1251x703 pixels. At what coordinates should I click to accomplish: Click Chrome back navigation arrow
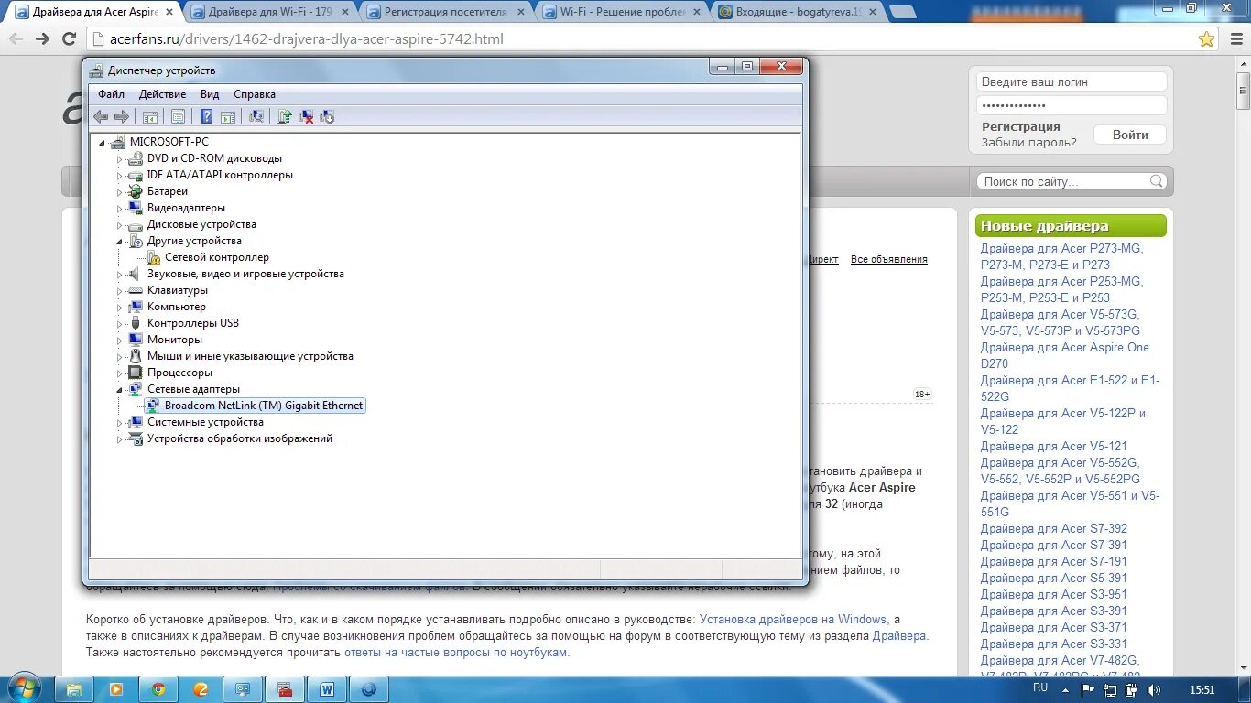click(16, 39)
